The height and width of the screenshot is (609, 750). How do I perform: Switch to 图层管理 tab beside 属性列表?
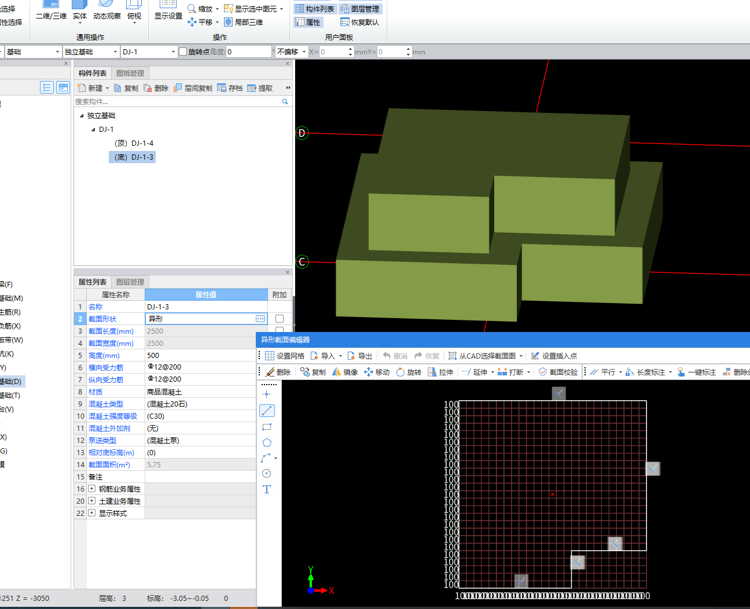click(130, 282)
